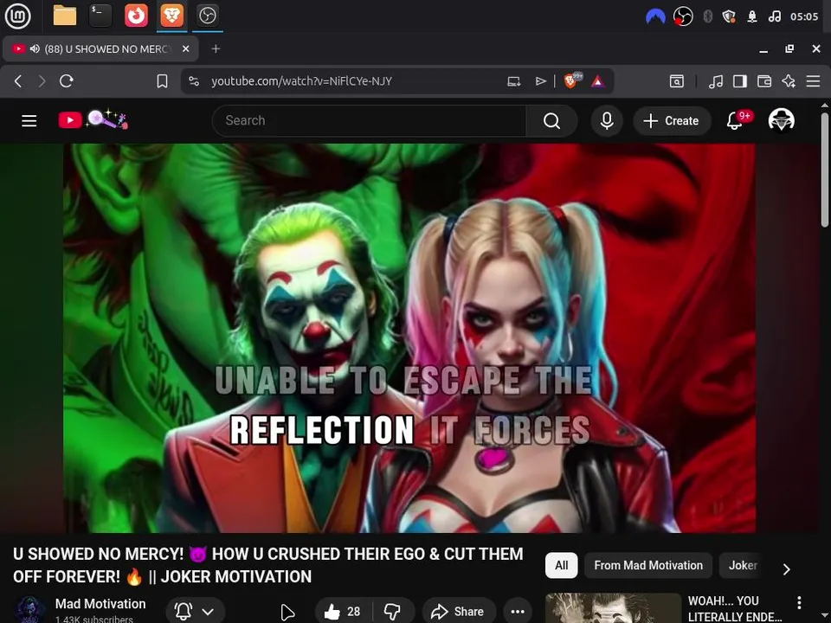
Task: Show more filter chips with right arrow
Action: (787, 569)
